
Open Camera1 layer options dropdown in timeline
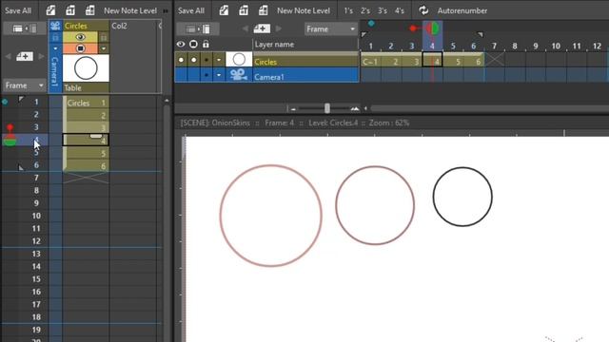219,75
